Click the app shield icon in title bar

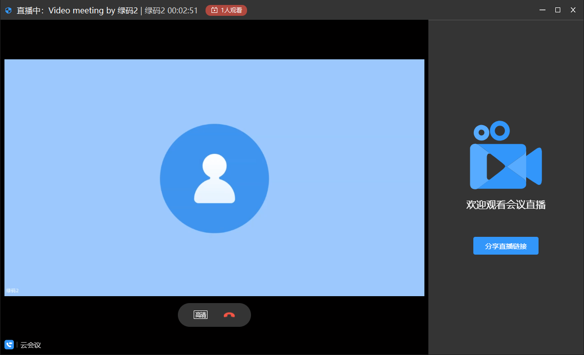[8, 10]
